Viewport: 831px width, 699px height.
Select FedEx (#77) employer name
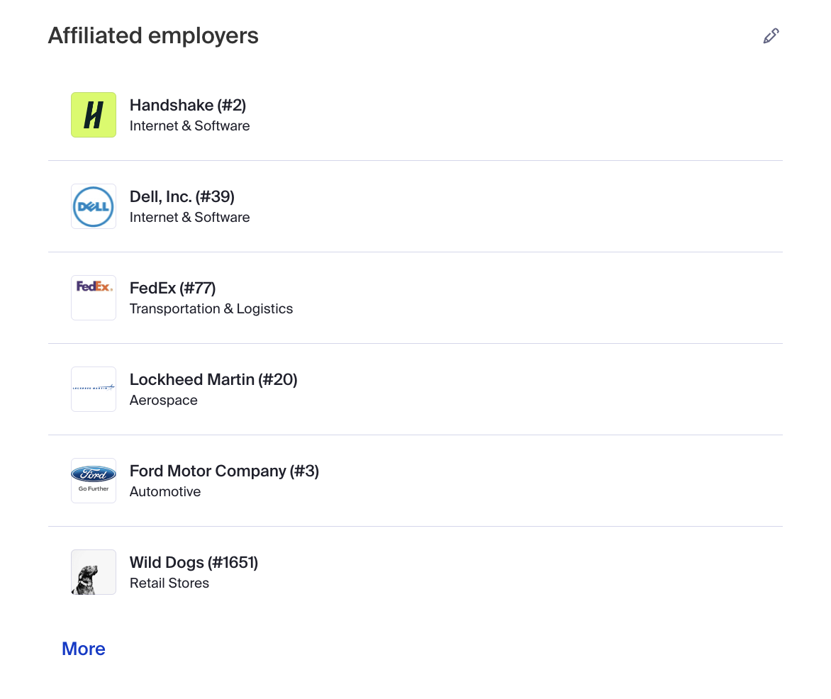pyautogui.click(x=172, y=288)
